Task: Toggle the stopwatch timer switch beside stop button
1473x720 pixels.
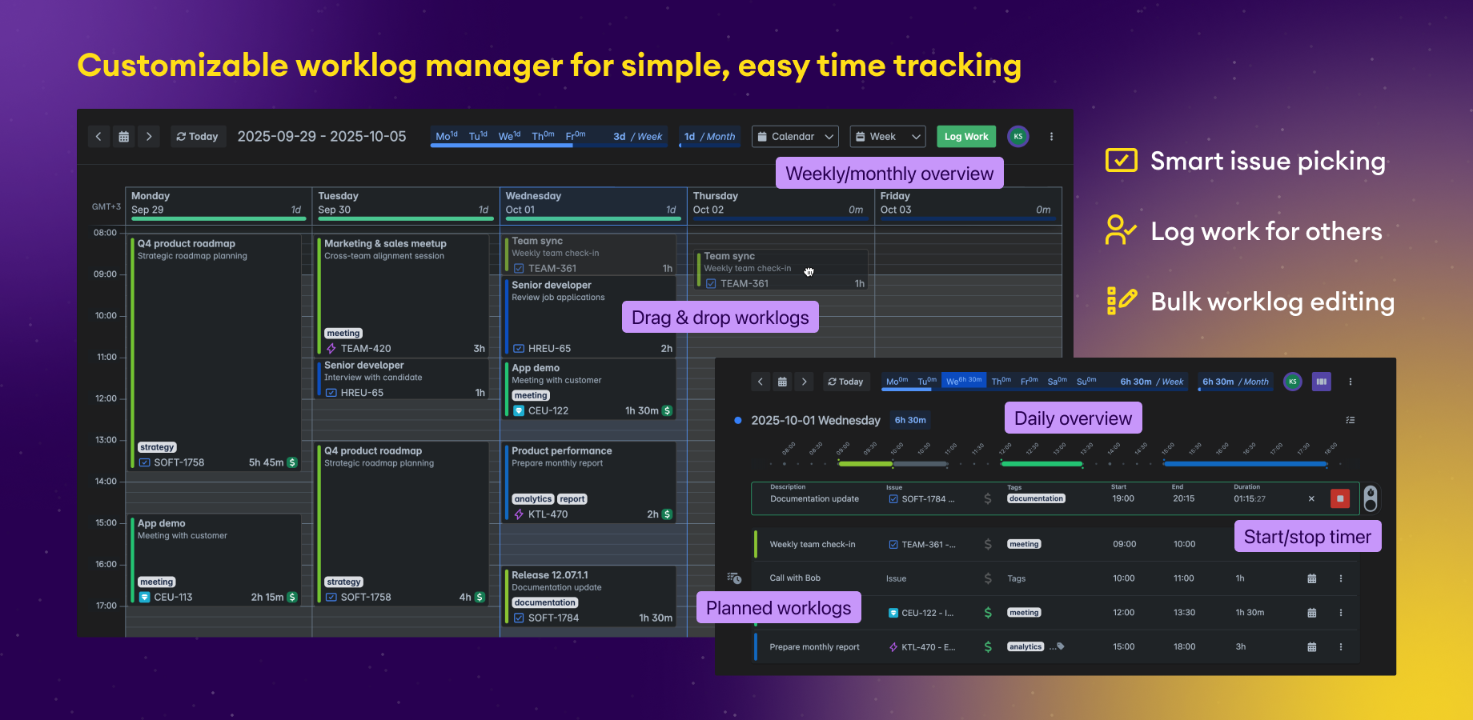Action: [1371, 498]
